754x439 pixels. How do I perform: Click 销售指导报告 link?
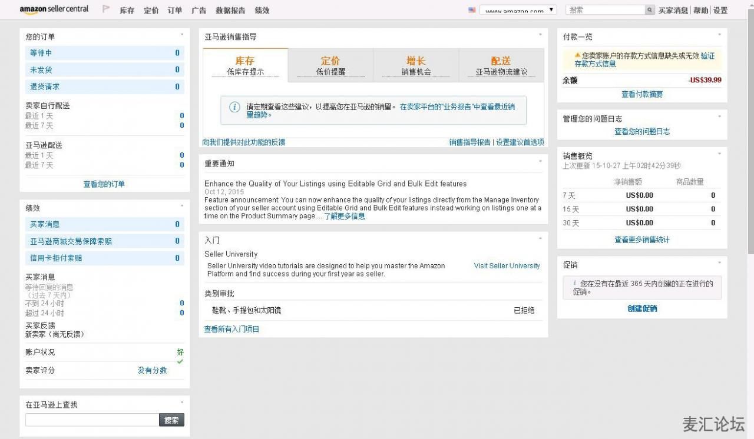(470, 142)
